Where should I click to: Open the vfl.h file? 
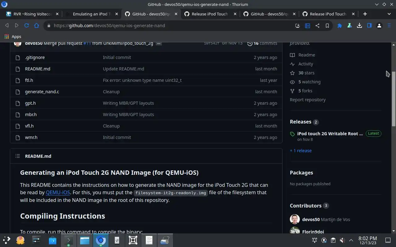tap(29, 126)
